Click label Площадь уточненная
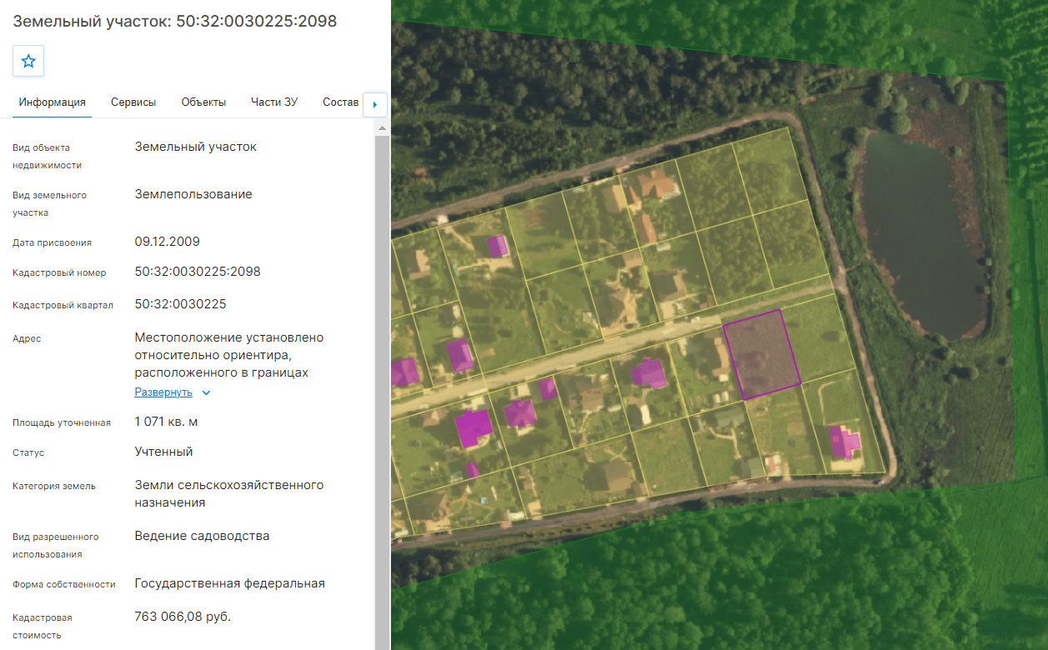This screenshot has height=650, width=1048. pyautogui.click(x=62, y=422)
